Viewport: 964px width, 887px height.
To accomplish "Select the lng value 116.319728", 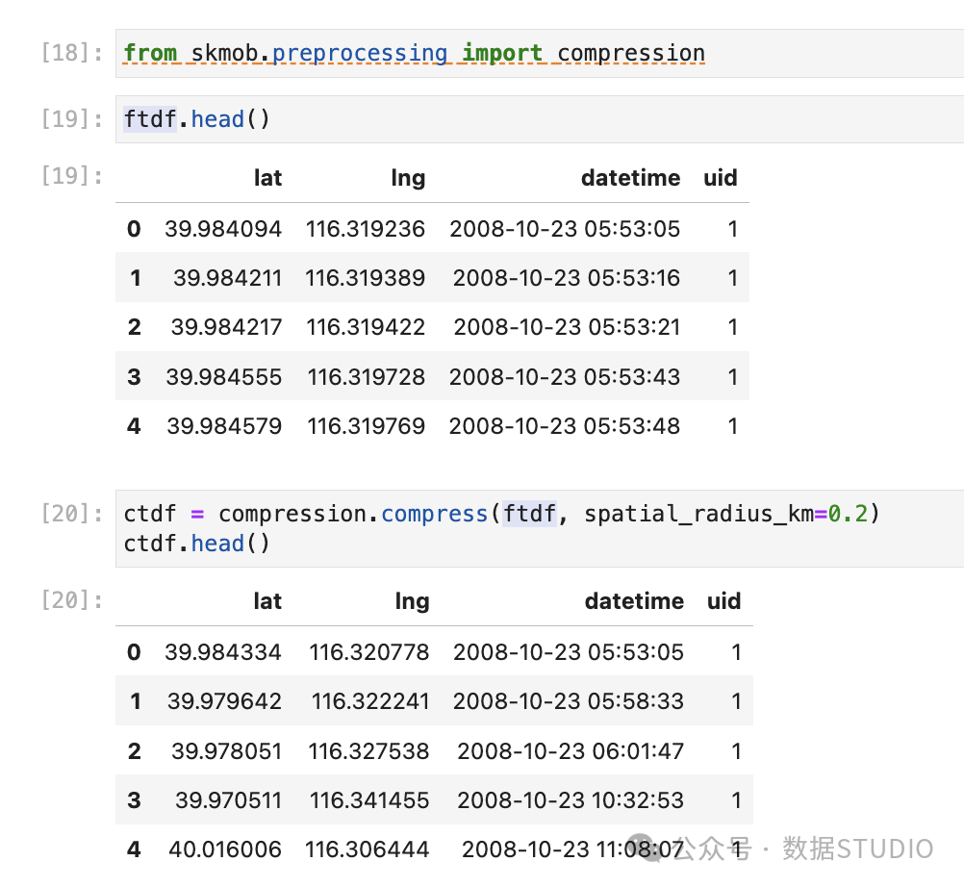I will click(367, 377).
